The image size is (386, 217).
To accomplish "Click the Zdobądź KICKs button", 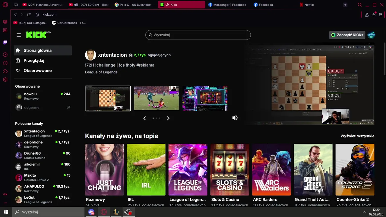I will click(347, 35).
